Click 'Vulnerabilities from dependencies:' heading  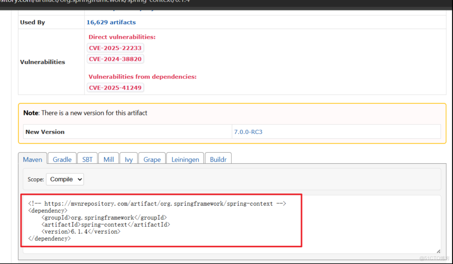[x=142, y=77]
